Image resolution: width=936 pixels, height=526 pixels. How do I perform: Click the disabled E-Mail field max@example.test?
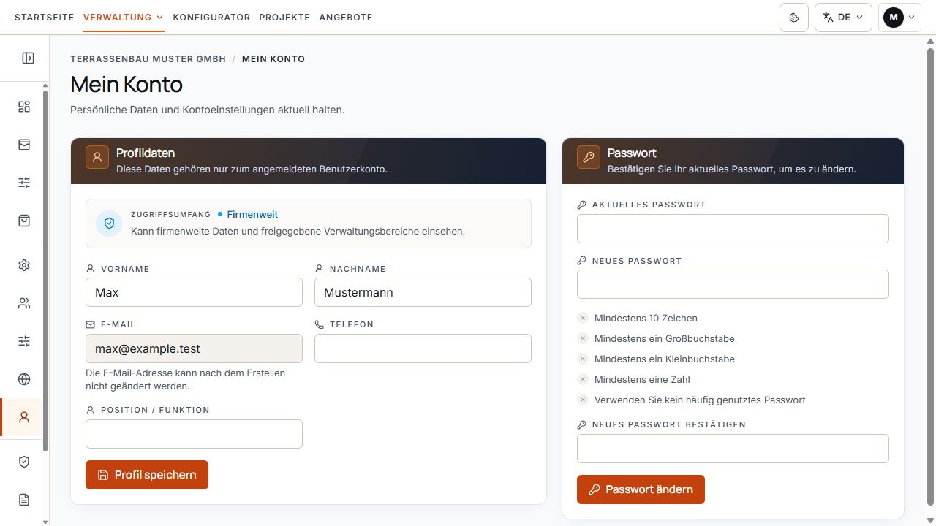pyautogui.click(x=194, y=348)
